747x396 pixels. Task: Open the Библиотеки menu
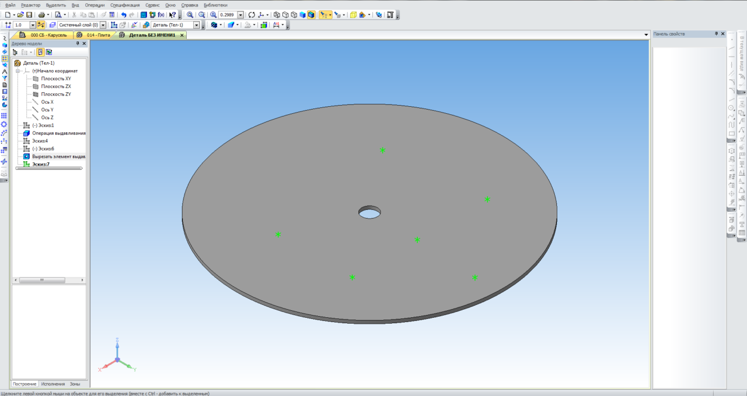coord(215,5)
